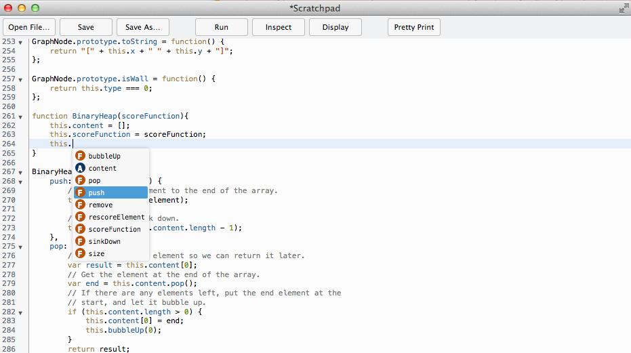
Task: Collapse the fold arrow at line 275
Action: pos(20,247)
